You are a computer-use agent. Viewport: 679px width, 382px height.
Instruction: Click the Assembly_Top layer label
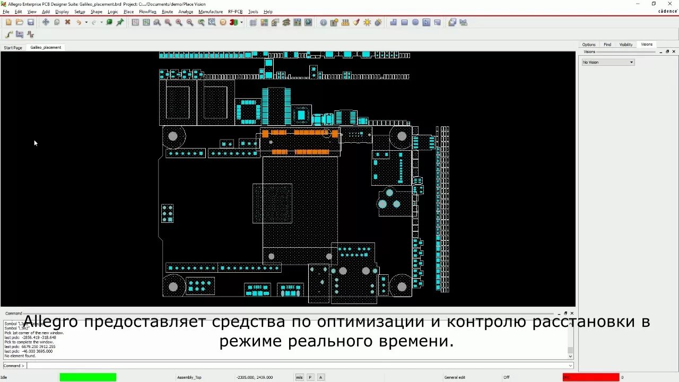click(x=189, y=377)
